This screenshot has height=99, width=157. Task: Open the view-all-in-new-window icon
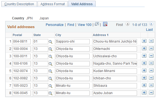(97, 24)
